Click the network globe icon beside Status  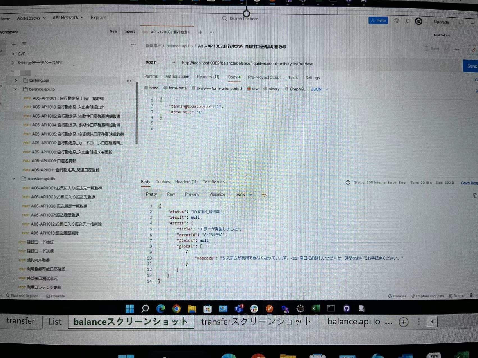coord(348,182)
